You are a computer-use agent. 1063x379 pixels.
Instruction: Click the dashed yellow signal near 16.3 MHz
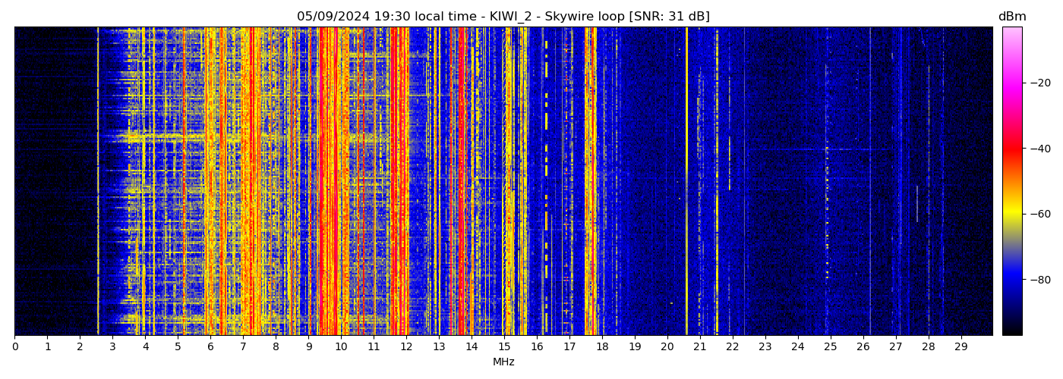(x=546, y=121)
